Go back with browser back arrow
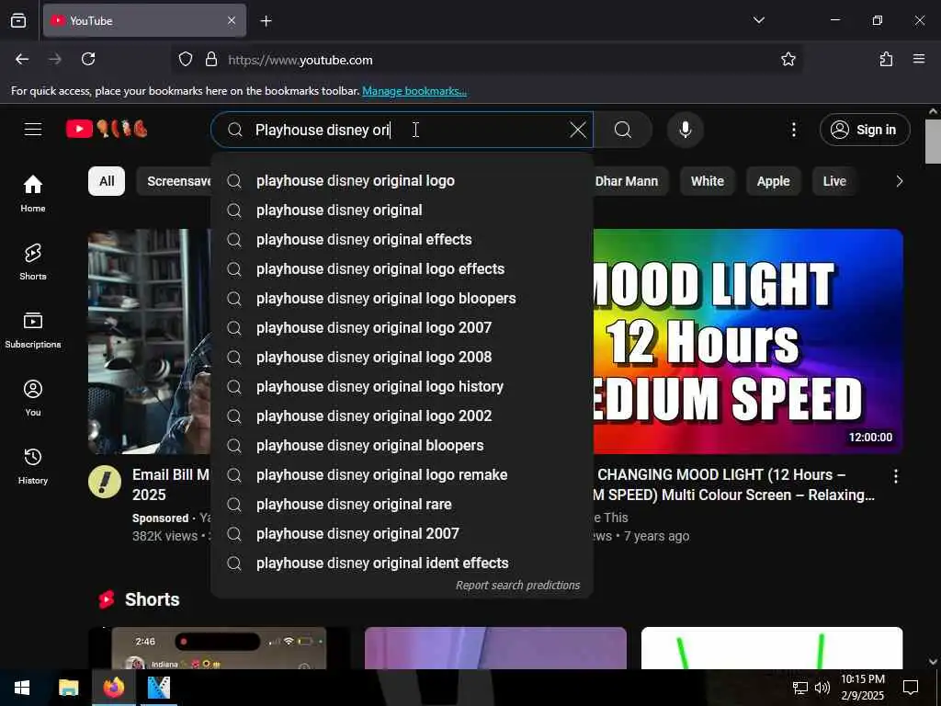 click(x=22, y=59)
